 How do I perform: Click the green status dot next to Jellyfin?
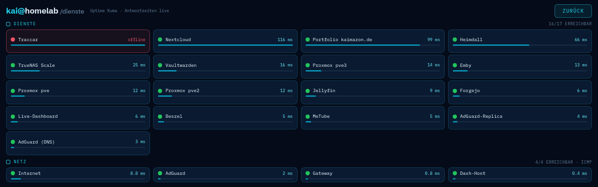307,91
